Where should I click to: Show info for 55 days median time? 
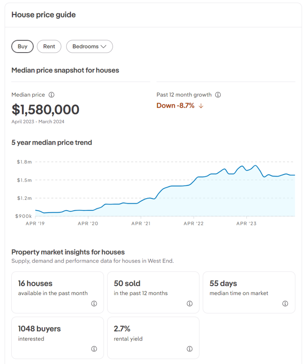click(x=285, y=304)
